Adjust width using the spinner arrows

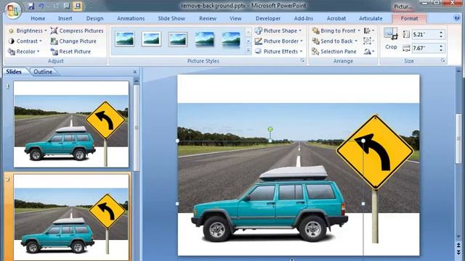(441, 48)
